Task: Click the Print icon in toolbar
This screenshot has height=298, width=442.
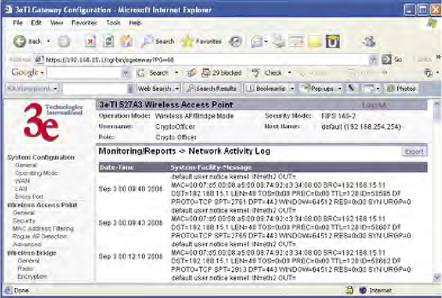Action: [x=279, y=42]
